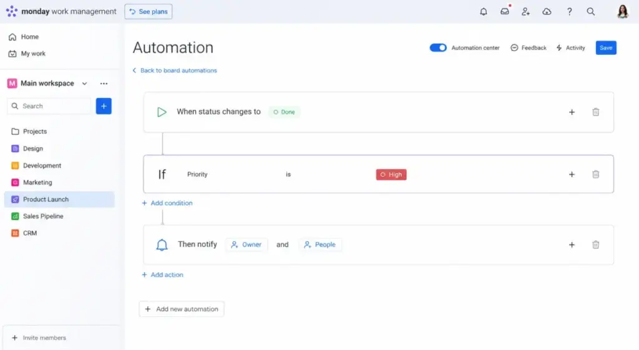Toggle the Automation center switch

(438, 47)
